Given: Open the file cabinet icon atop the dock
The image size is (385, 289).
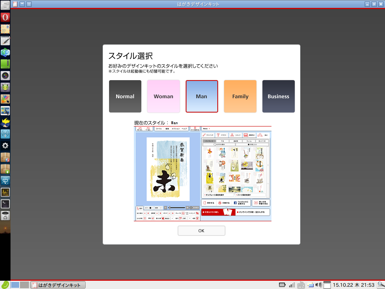Looking at the screenshot, I should click(5, 5).
